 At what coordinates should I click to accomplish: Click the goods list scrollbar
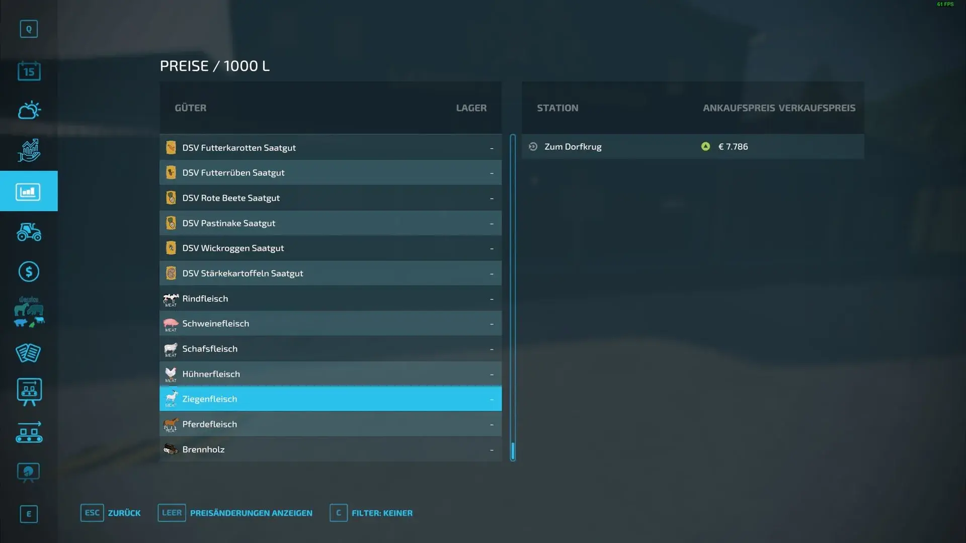[x=513, y=297]
